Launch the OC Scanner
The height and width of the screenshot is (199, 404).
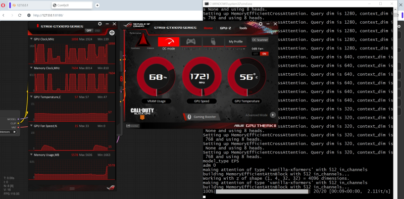[x=260, y=40]
